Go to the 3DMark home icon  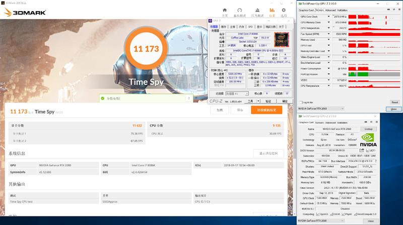(225, 10)
